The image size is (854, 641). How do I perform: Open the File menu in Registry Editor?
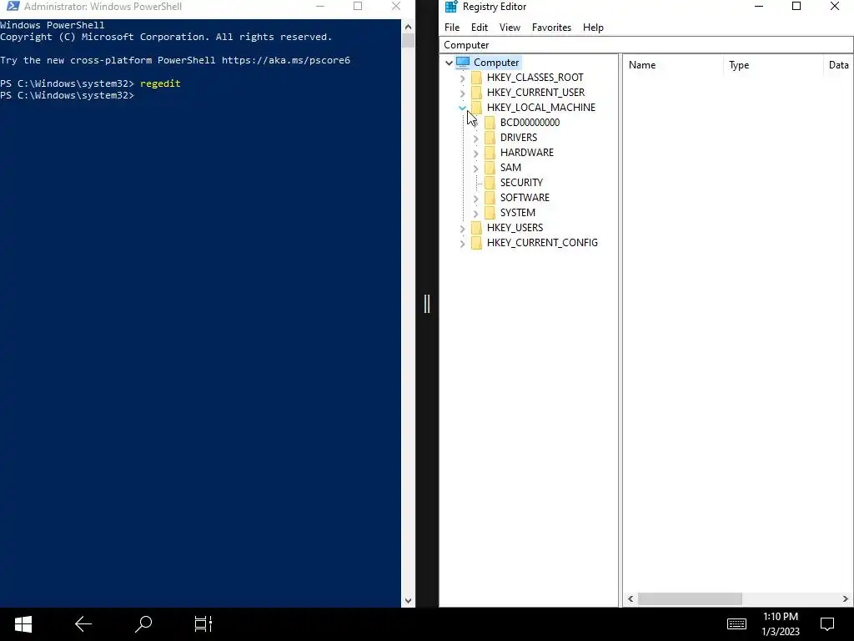click(452, 28)
